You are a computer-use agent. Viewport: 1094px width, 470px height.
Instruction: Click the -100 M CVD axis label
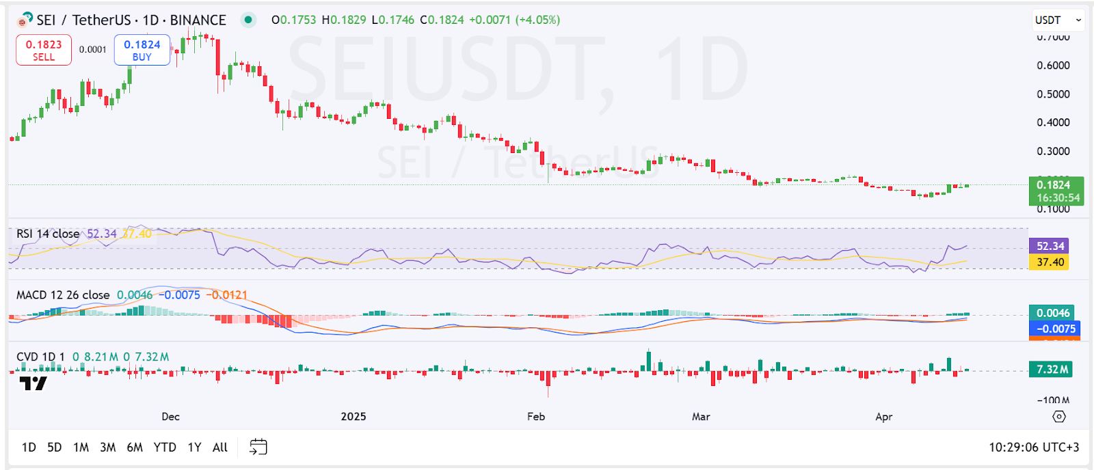(1053, 400)
